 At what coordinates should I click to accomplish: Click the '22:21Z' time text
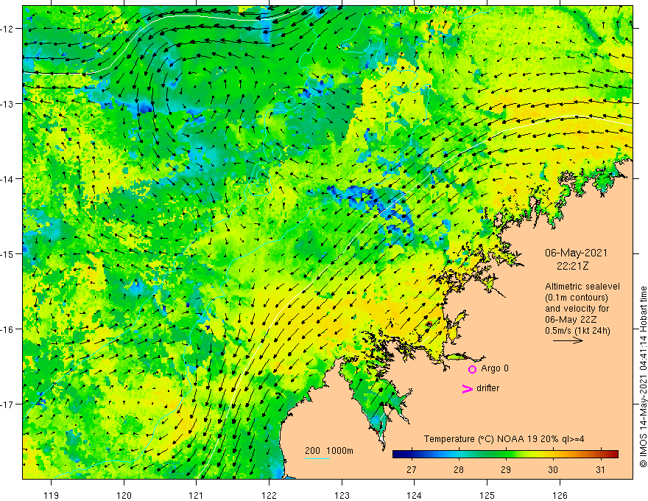pos(572,266)
